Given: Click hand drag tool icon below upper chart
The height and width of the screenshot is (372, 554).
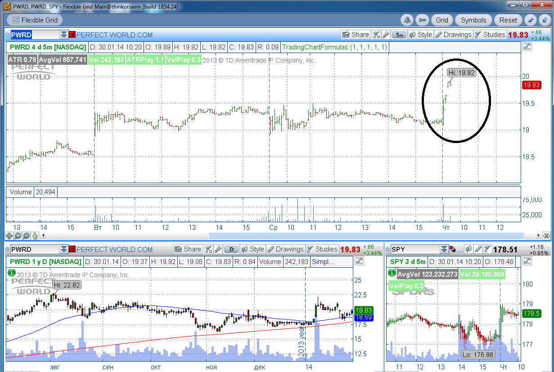Looking at the screenshot, I should click(x=35, y=236).
